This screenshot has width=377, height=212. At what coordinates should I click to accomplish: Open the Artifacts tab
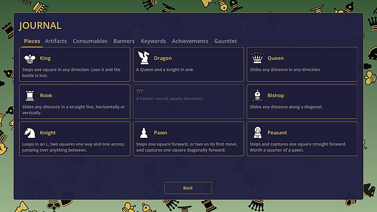click(56, 41)
